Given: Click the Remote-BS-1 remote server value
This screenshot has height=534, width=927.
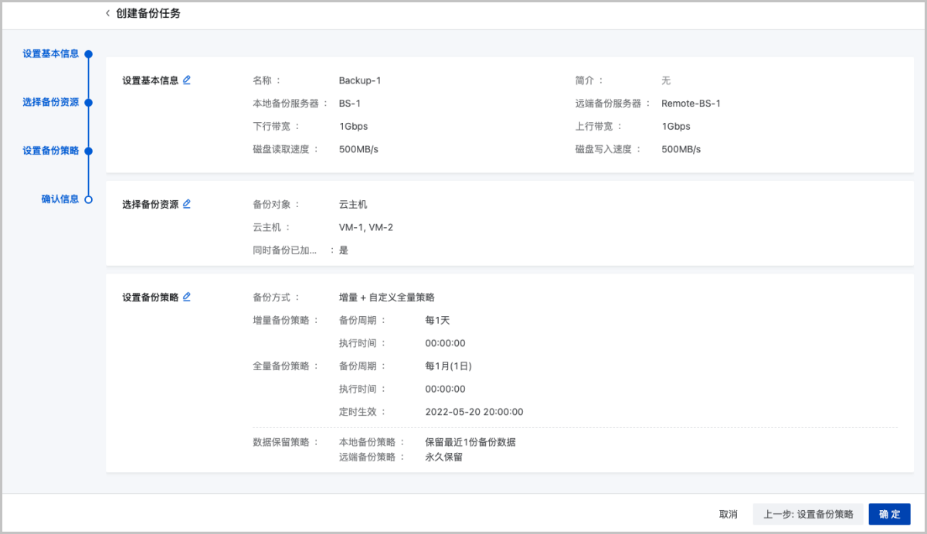Looking at the screenshot, I should (x=691, y=104).
